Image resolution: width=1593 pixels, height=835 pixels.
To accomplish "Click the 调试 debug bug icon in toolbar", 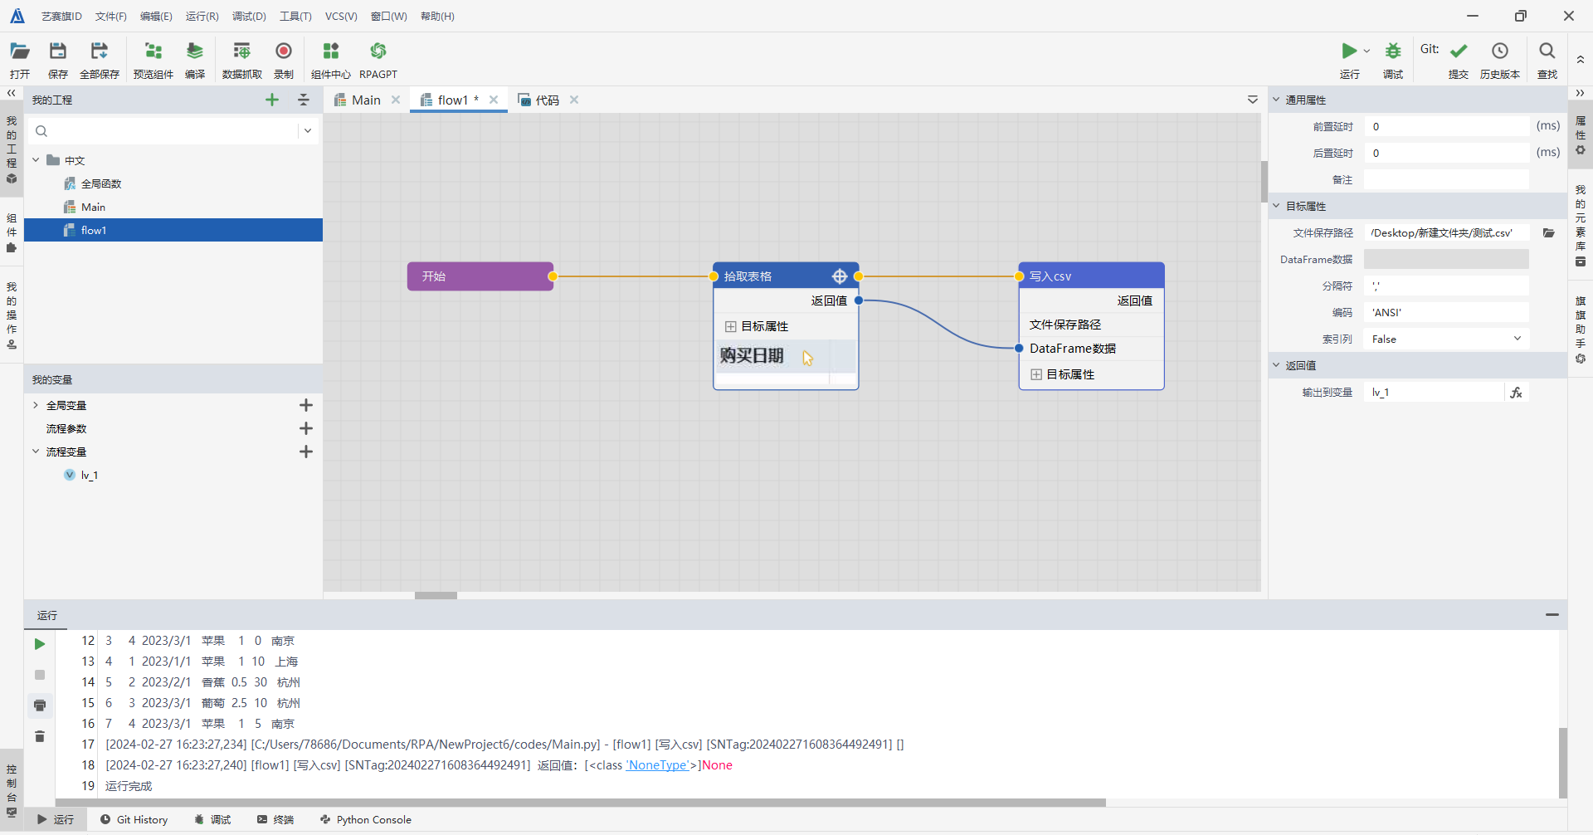I will pyautogui.click(x=1393, y=51).
